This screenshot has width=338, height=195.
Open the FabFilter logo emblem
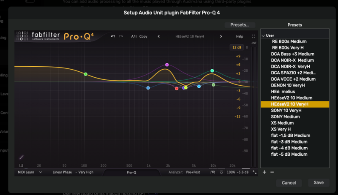click(x=22, y=36)
